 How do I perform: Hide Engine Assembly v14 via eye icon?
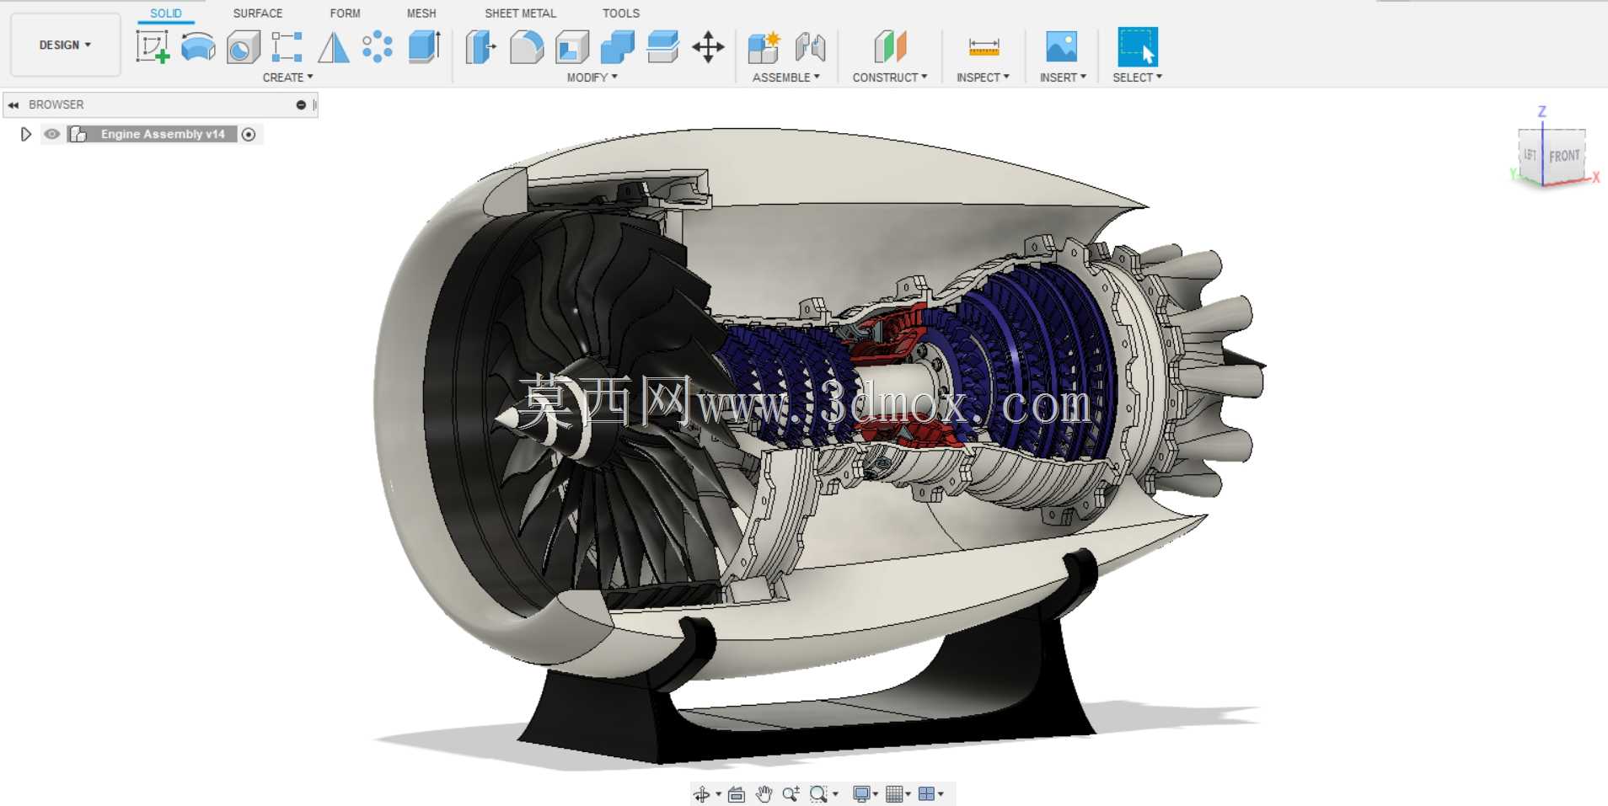[x=52, y=134]
